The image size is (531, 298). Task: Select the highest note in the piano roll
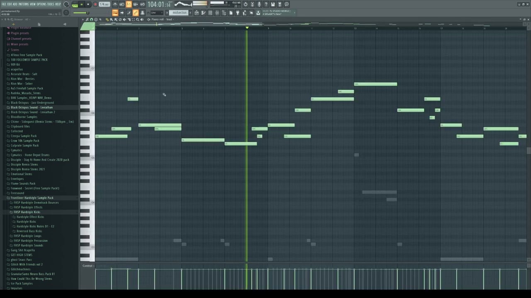[375, 84]
